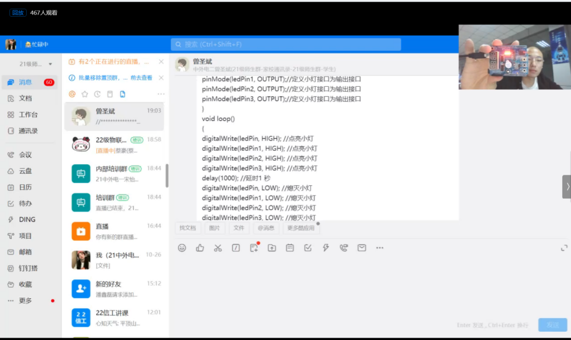This screenshot has height=340, width=571.
Task: Open more options in input toolbar
Action: click(x=380, y=248)
